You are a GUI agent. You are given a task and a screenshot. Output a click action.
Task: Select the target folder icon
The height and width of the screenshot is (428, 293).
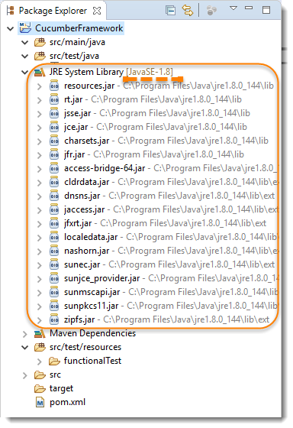point(40,389)
